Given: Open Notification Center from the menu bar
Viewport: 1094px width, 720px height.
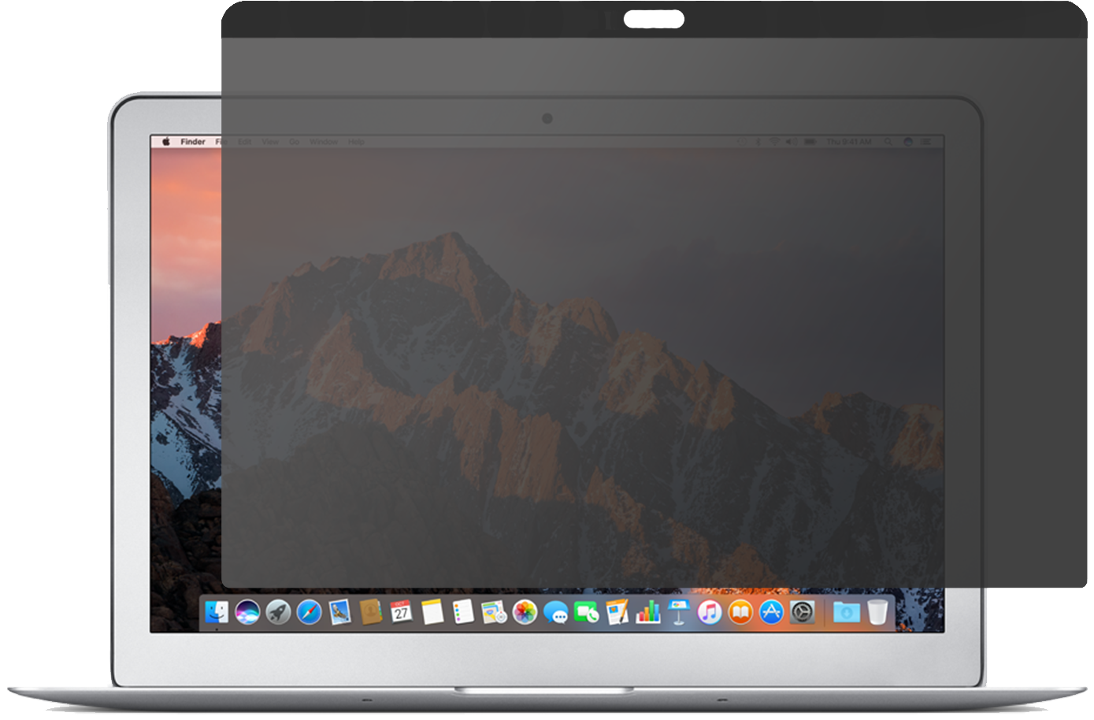Looking at the screenshot, I should (x=927, y=142).
